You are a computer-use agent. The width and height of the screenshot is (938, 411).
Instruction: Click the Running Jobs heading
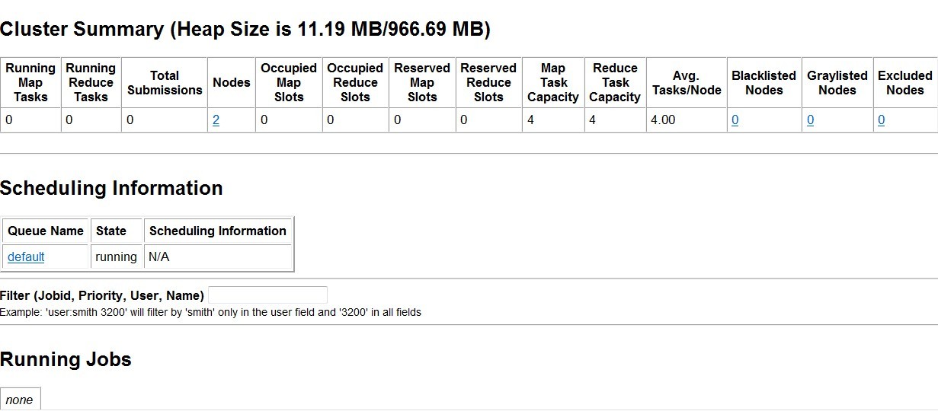pos(66,360)
